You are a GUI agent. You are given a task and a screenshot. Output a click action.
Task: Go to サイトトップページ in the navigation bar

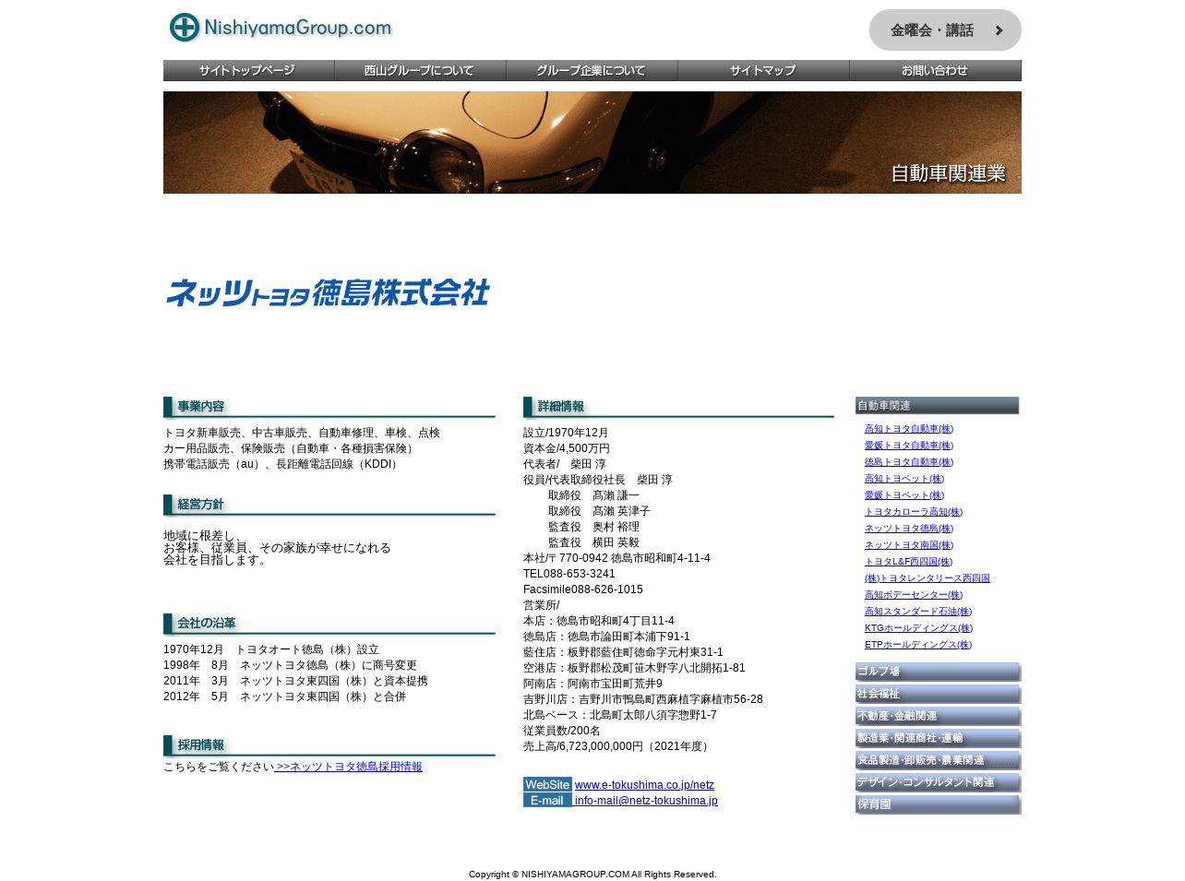249,71
